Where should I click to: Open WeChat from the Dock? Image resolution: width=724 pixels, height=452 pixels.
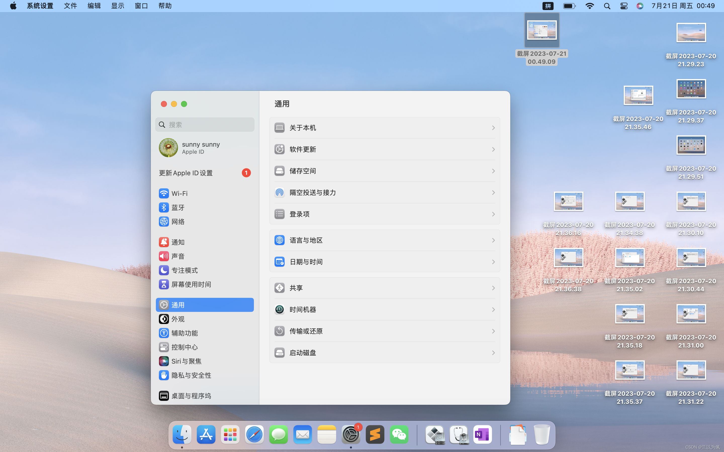click(399, 434)
